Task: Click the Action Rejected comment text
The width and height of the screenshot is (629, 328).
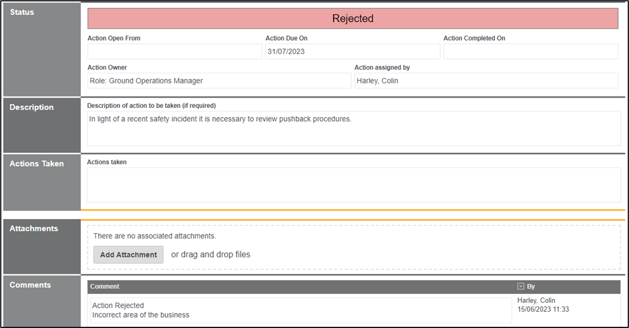Action: click(x=118, y=306)
